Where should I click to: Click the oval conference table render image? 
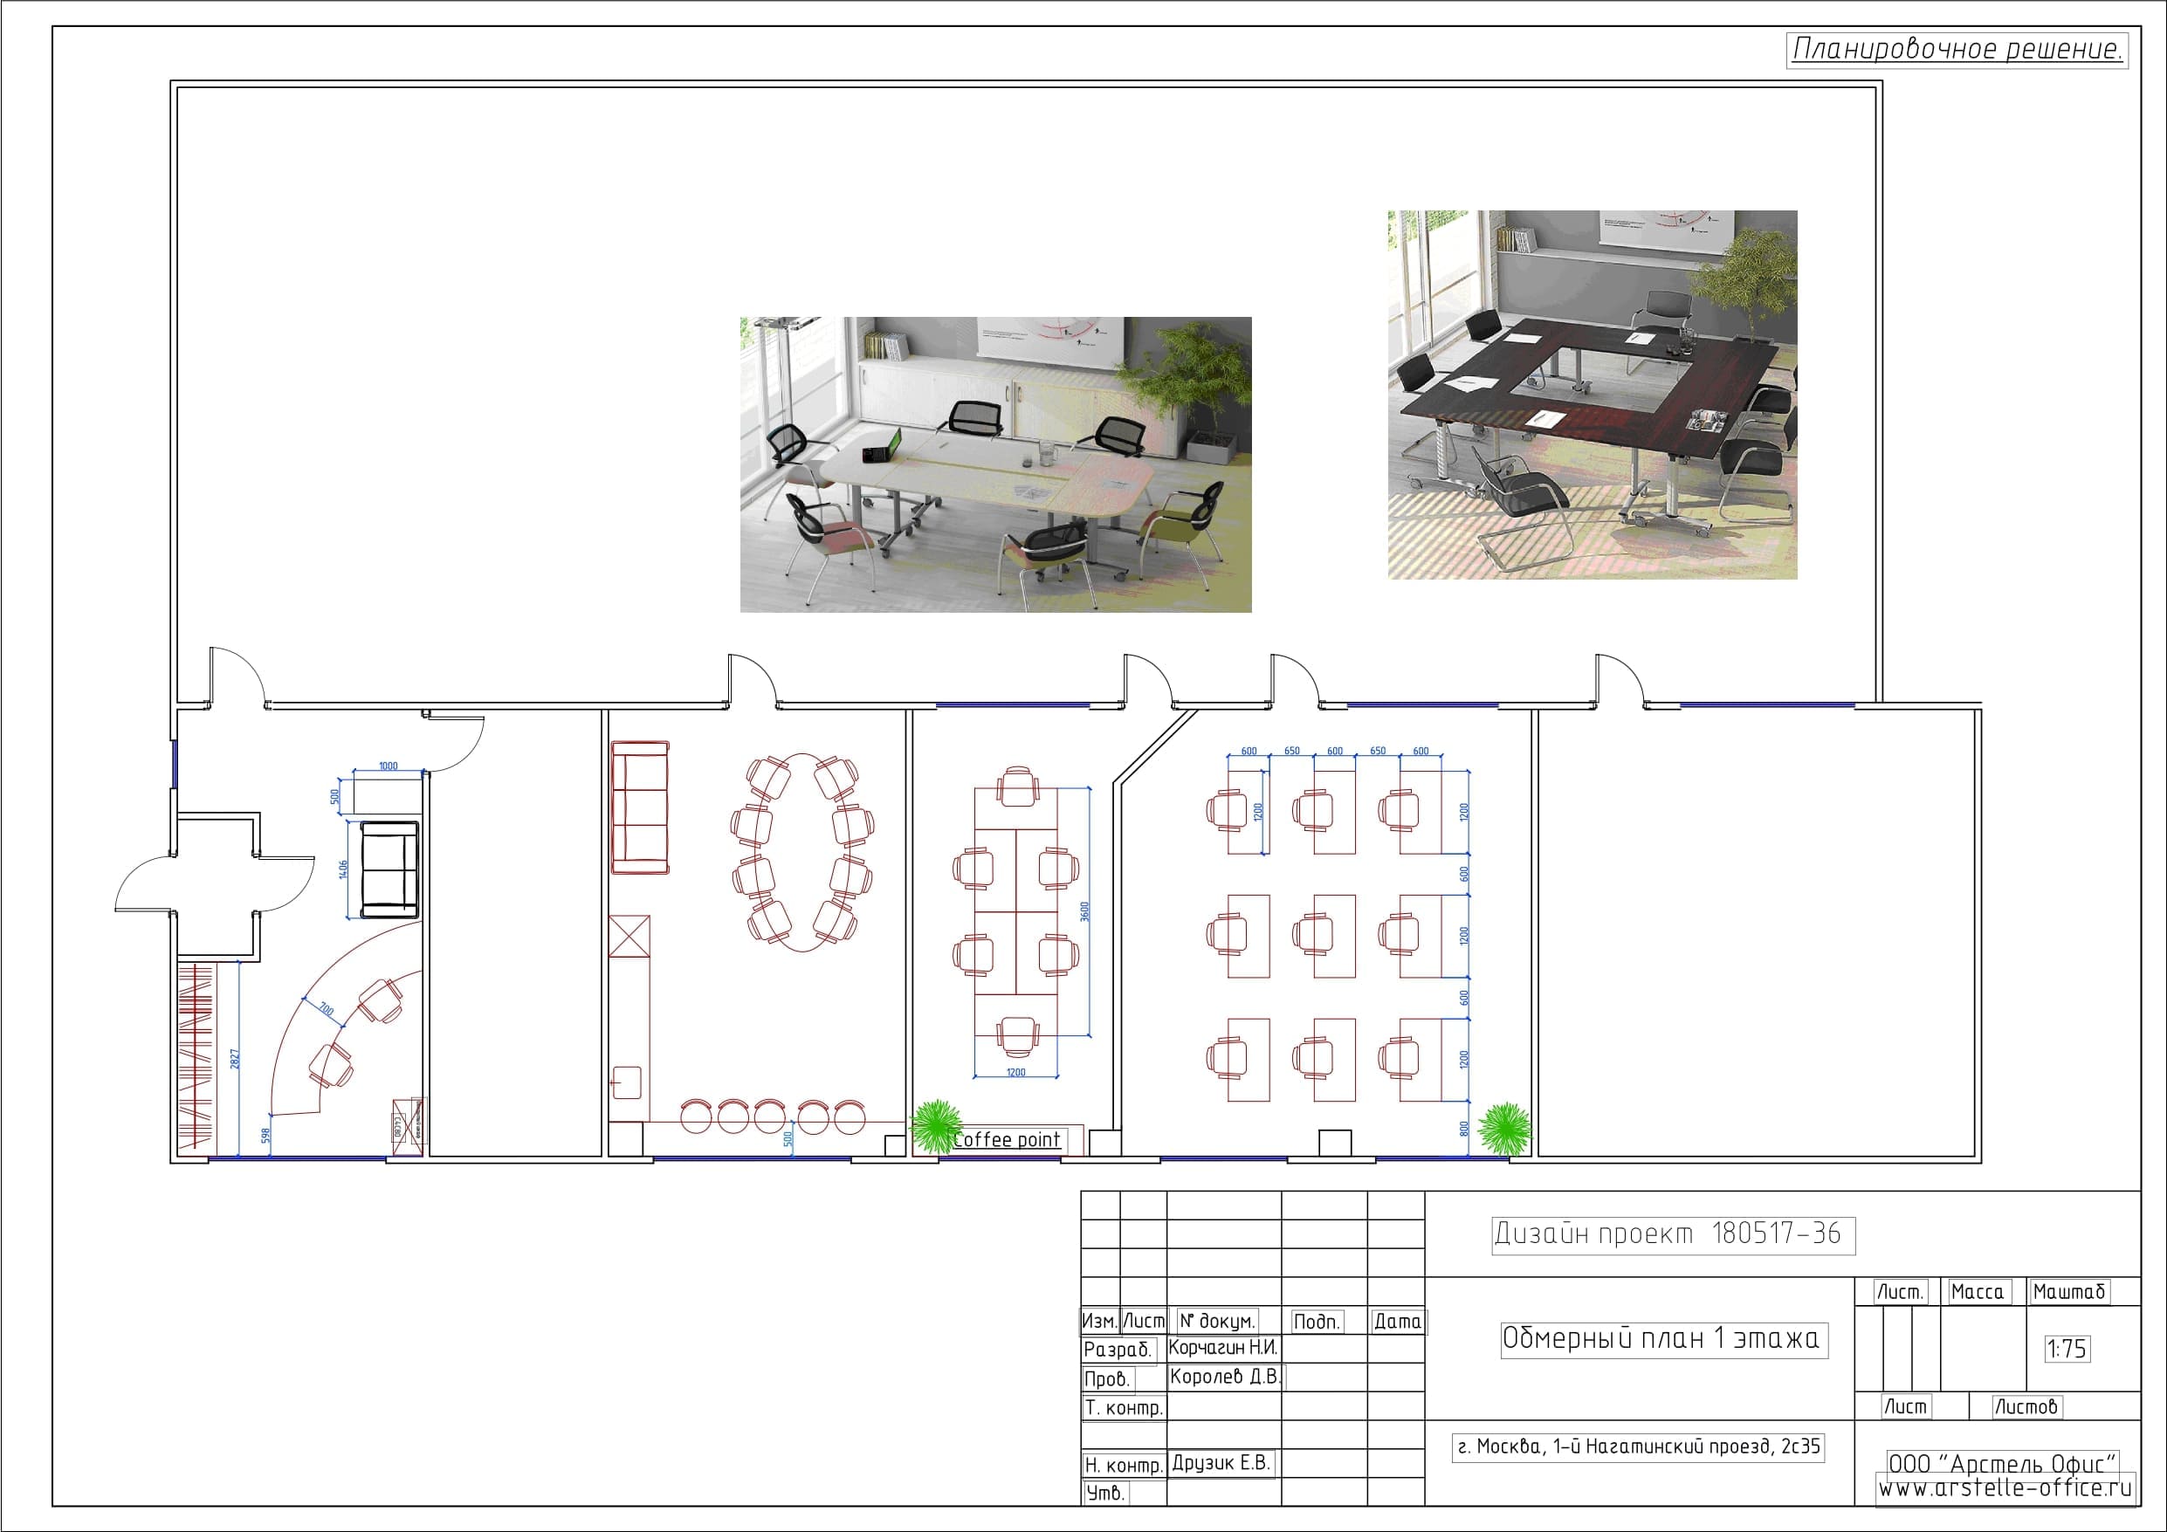click(x=994, y=464)
